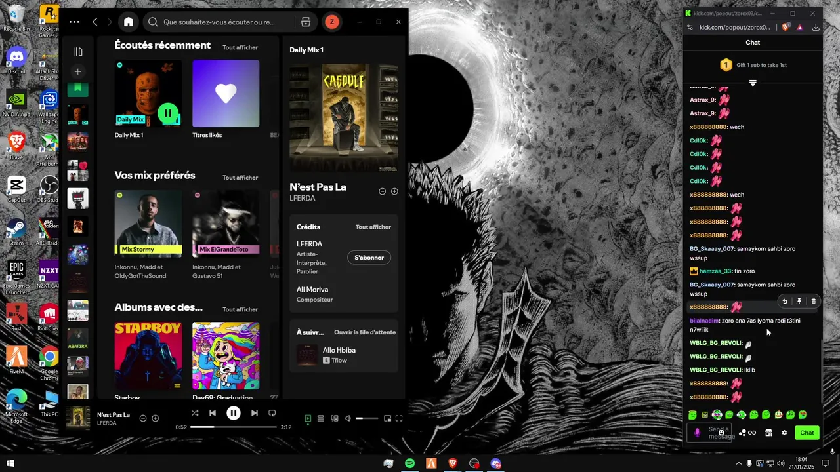Image resolution: width=840 pixels, height=472 pixels.
Task: Seek on the track progress bar
Action: pos(234,427)
